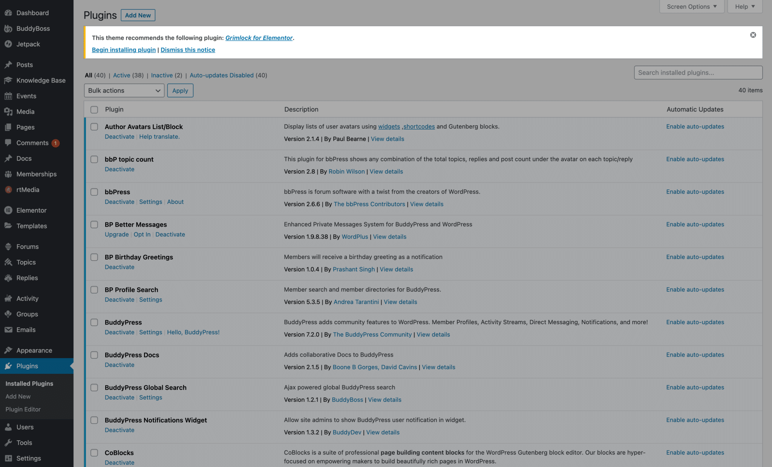This screenshot has width=772, height=467.
Task: Tick the BP Better Messages checkbox
Action: (x=94, y=224)
